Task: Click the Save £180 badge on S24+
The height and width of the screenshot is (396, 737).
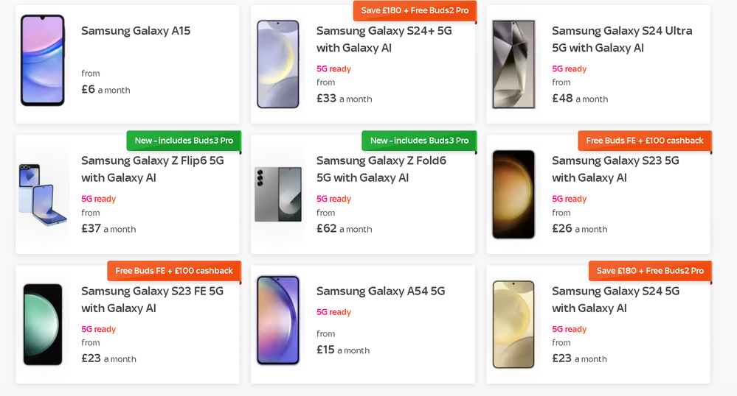Action: coord(415,11)
